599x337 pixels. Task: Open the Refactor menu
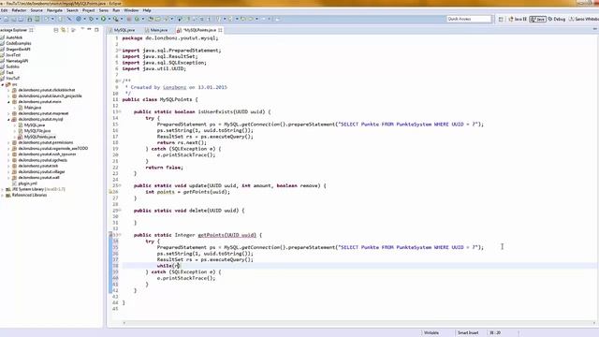(19, 10)
